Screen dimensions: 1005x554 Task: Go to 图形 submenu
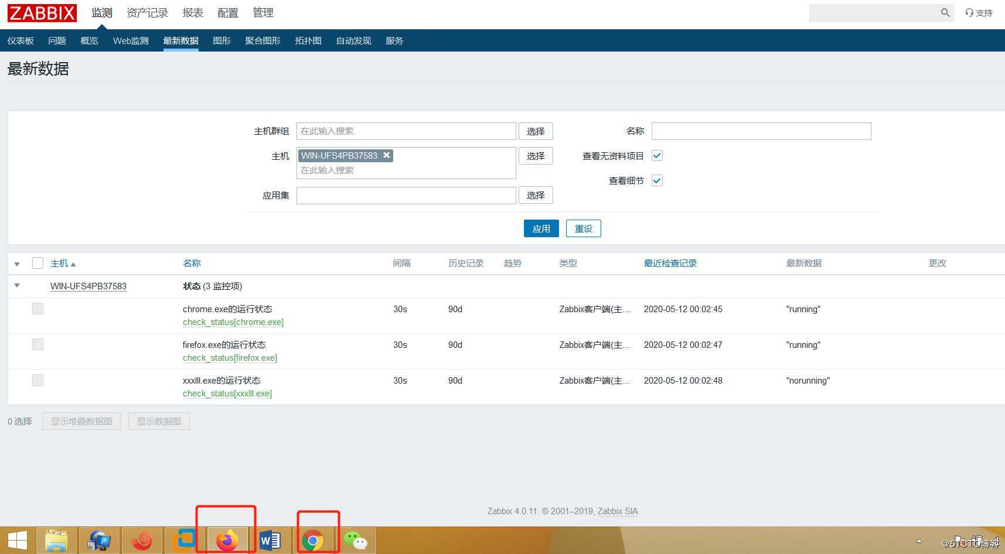[x=222, y=40]
